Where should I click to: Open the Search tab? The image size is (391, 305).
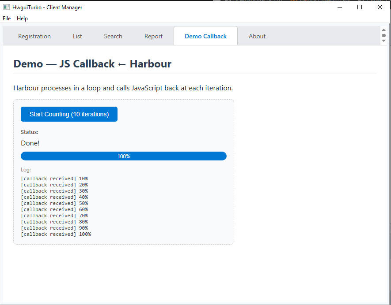113,36
